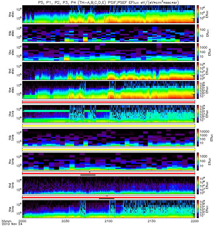Click the color bar beside thd elec panel

click(x=198, y=71)
